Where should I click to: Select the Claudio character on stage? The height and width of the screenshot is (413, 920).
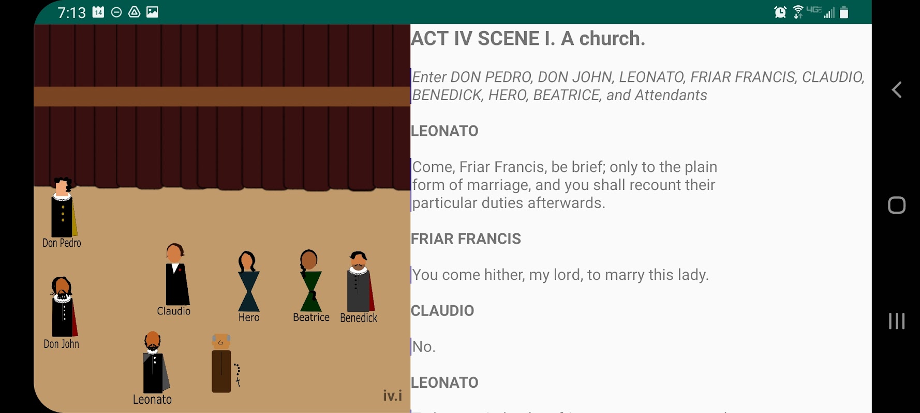[x=176, y=275]
